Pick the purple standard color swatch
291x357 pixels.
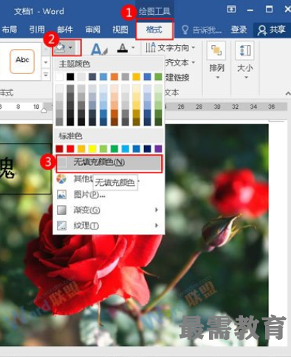pos(158,149)
